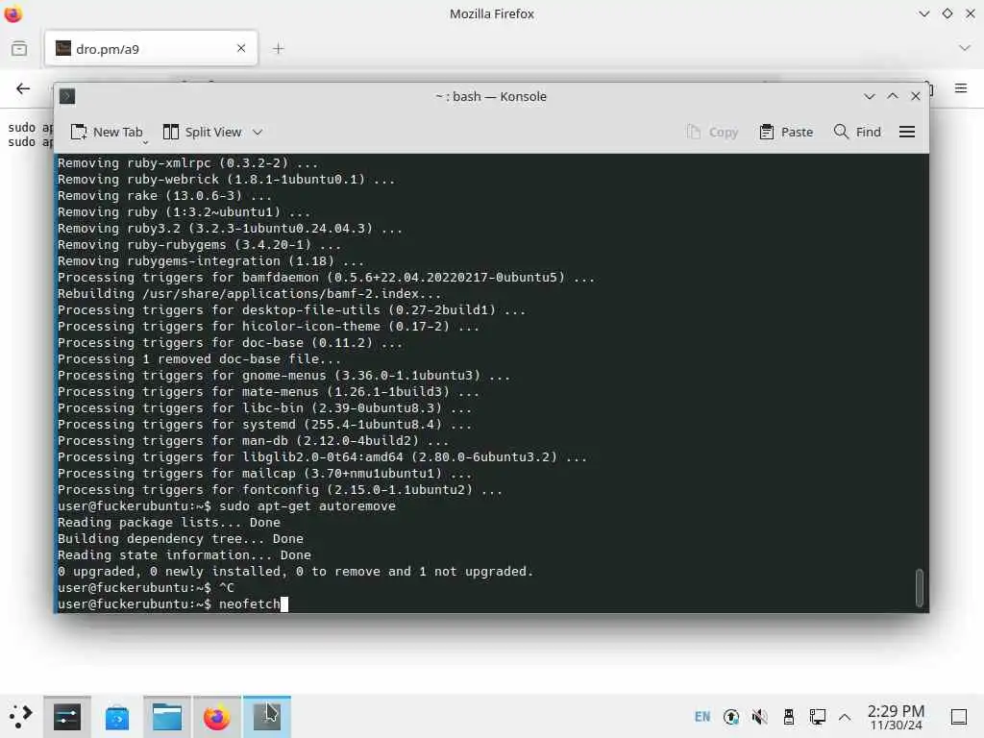
Task: Click the Copy button in Konsole toolbar
Action: click(712, 132)
